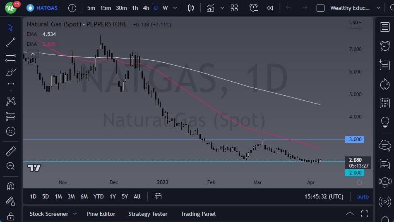The image size is (394, 222).
Task: Expand the manage layouts dropdown arrow
Action: tap(378, 8)
